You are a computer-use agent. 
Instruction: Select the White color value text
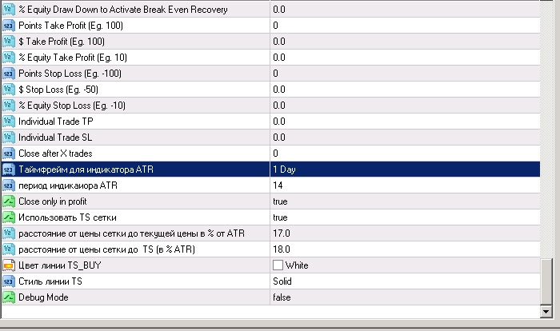(297, 265)
